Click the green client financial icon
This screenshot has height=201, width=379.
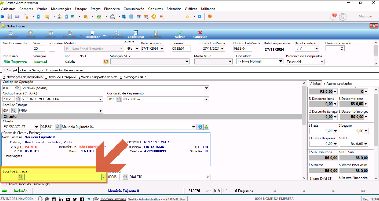tap(206, 127)
